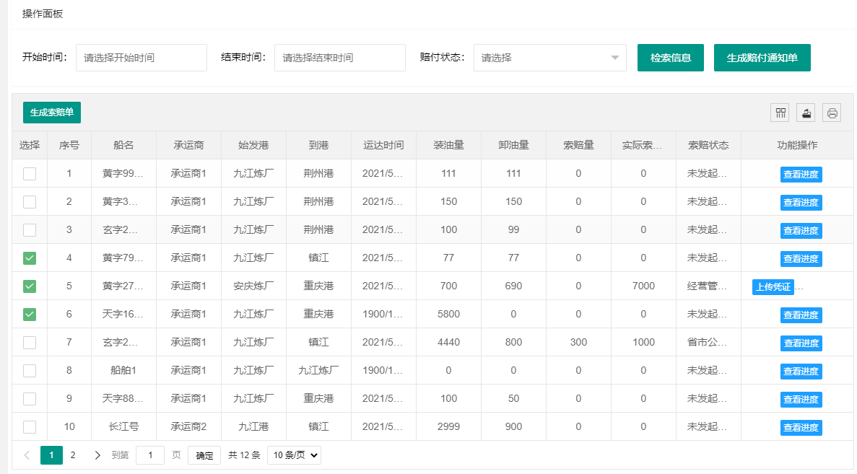Click the export table icon

[x=806, y=113]
